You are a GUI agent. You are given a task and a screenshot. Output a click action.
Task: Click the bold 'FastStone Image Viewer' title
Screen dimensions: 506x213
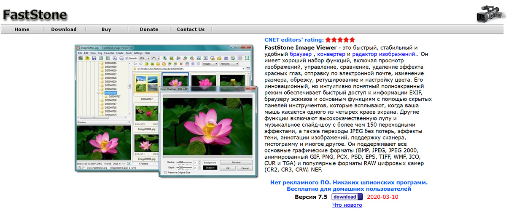click(300, 48)
